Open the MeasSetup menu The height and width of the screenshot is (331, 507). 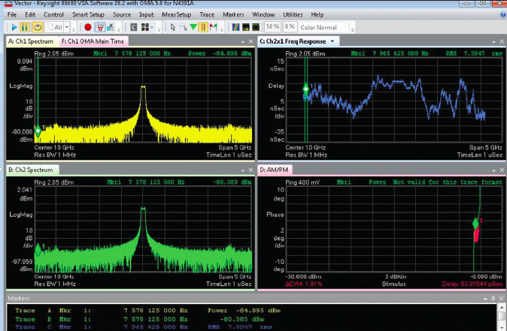[175, 14]
